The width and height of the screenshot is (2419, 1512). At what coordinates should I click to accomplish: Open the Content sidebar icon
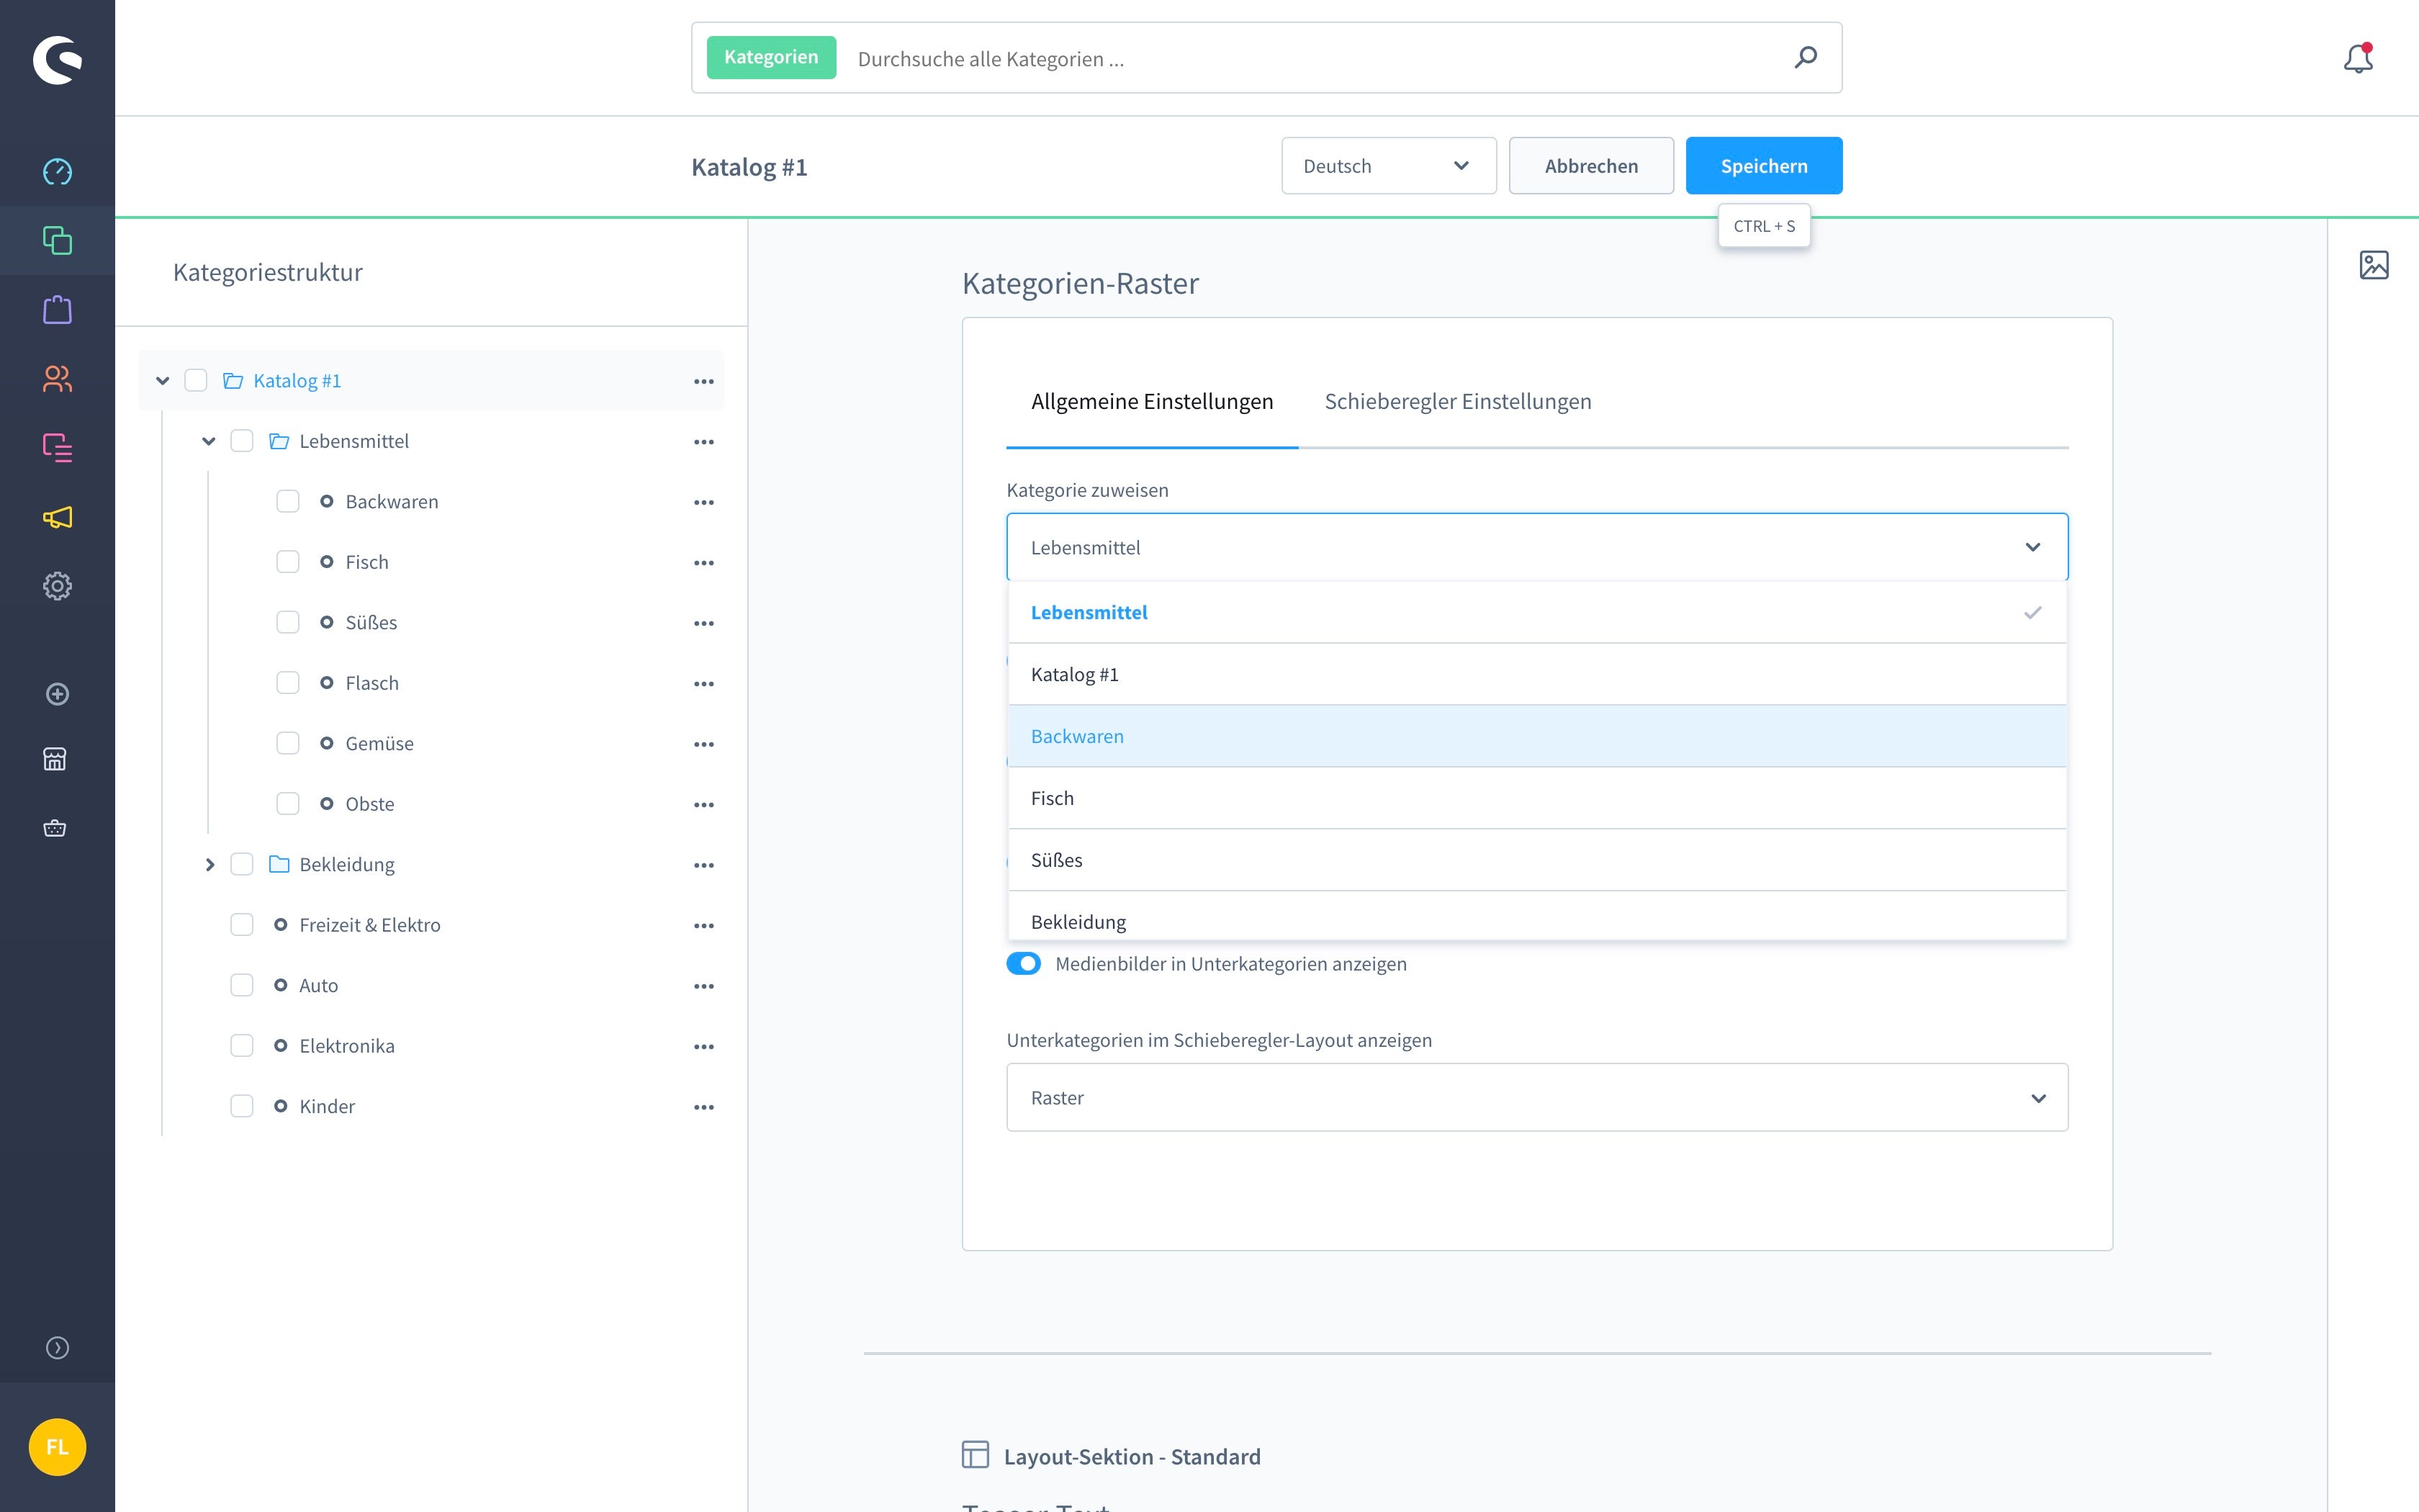coord(57,447)
